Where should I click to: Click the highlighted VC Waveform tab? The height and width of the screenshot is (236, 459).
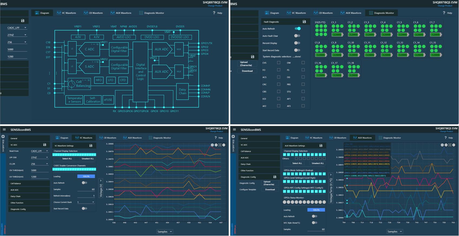pos(84,138)
